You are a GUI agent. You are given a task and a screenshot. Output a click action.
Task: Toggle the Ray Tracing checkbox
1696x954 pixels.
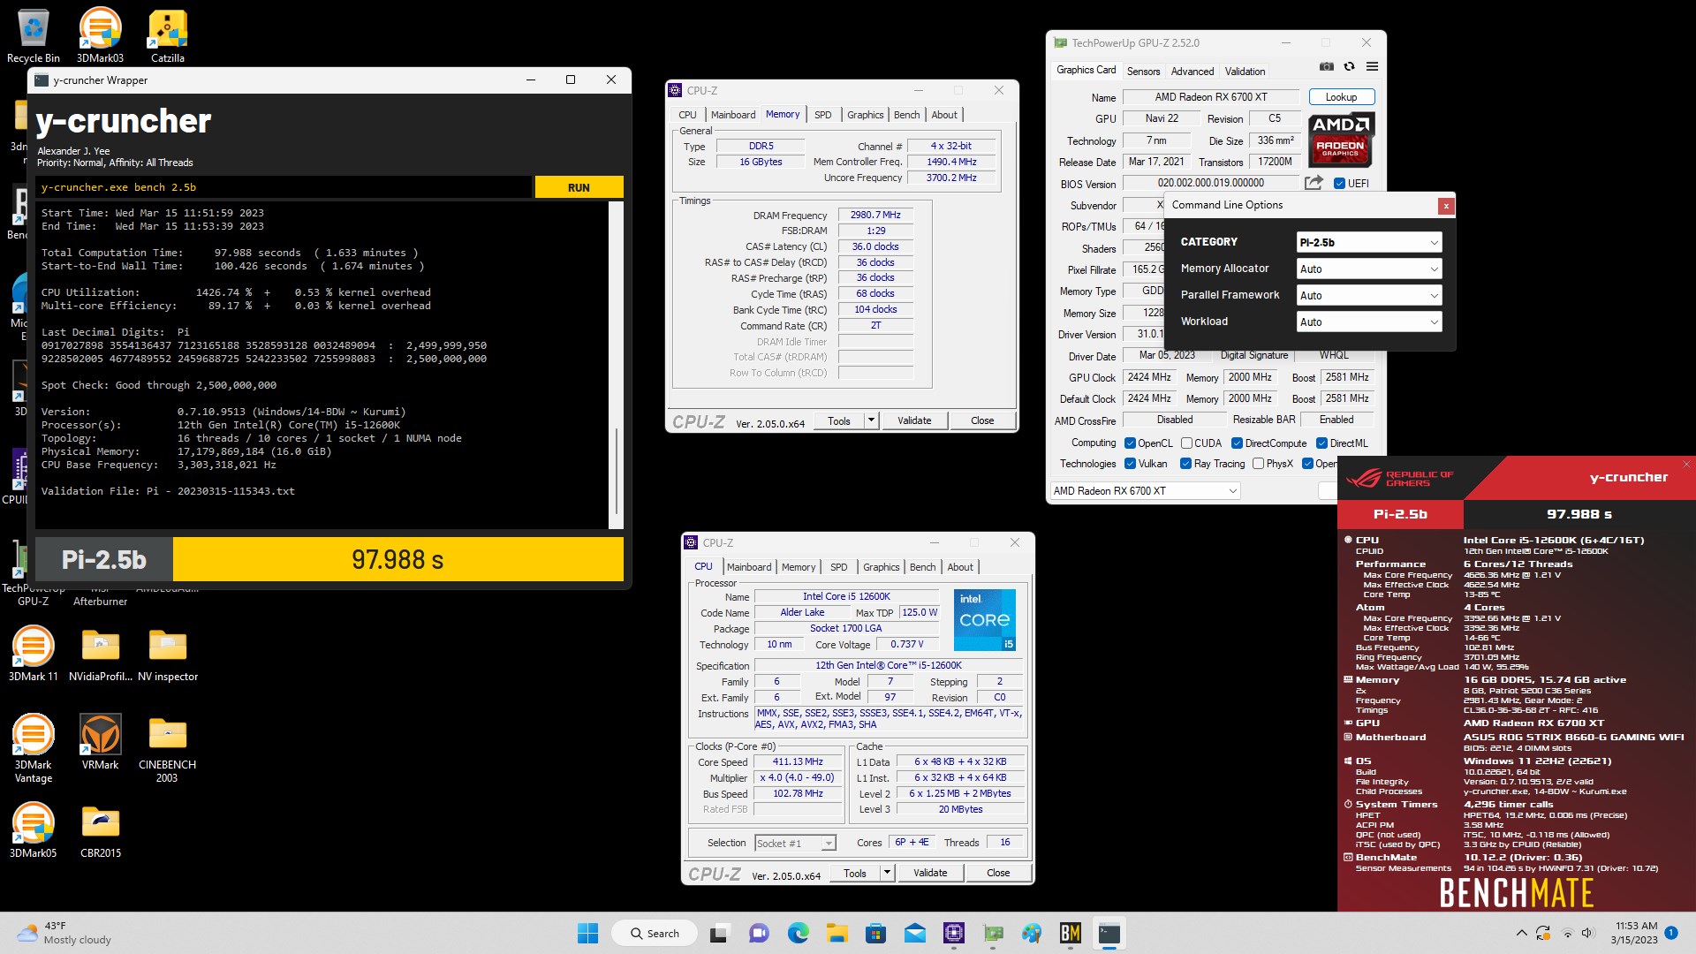point(1185,464)
